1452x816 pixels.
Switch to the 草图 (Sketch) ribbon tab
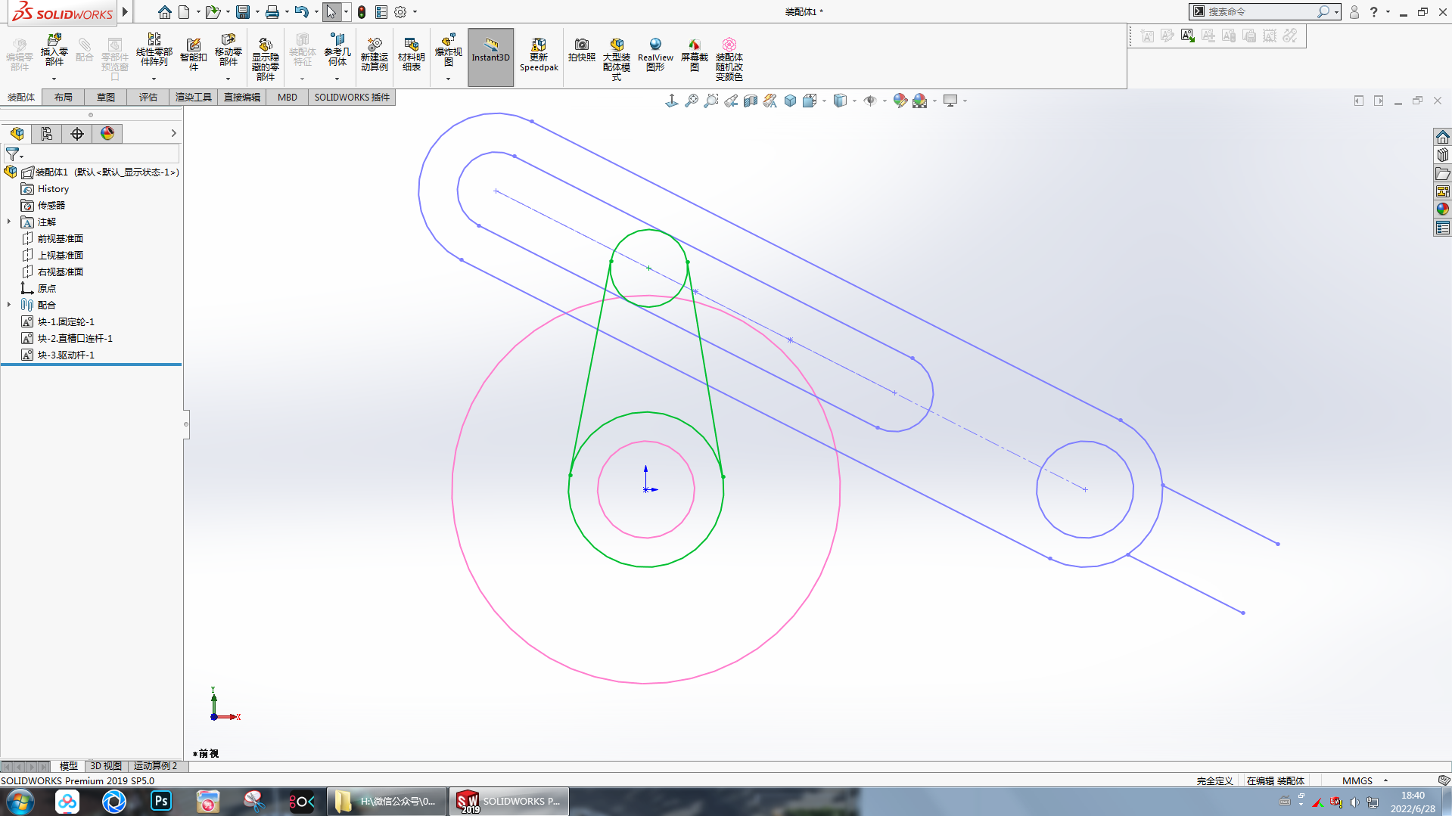106,98
